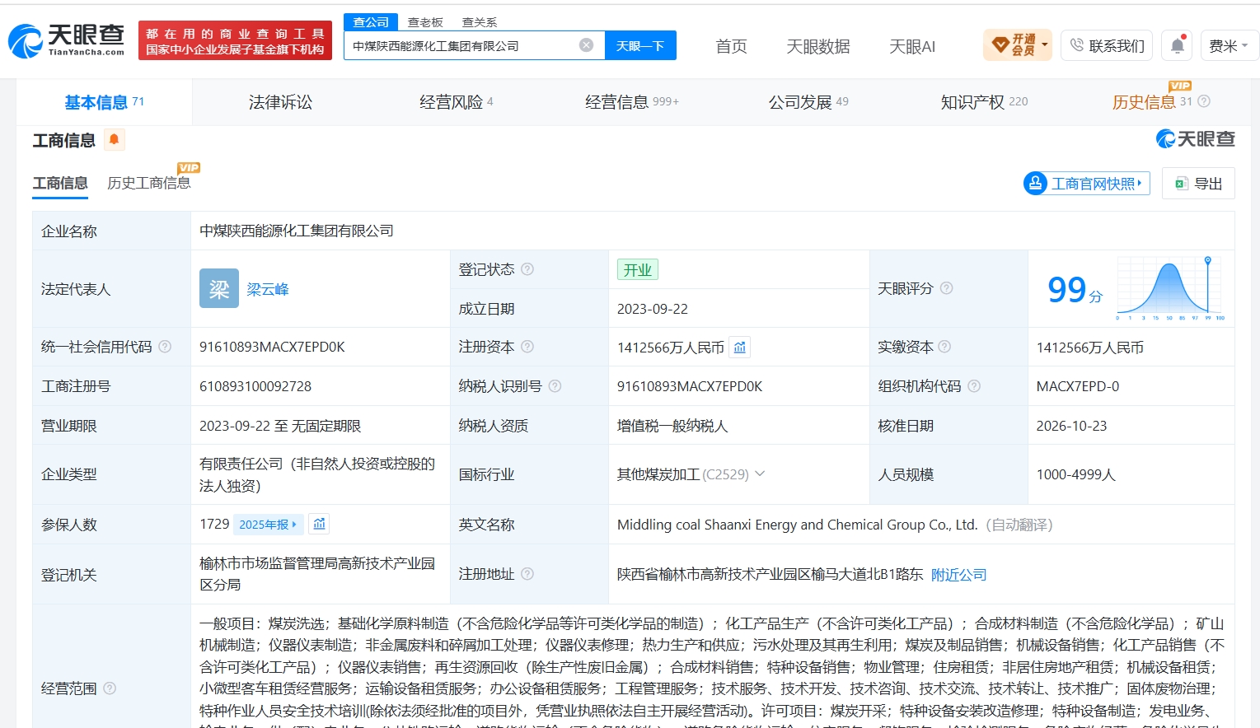The width and height of the screenshot is (1260, 728).
Task: Show help for 经营范围
Action: [110, 688]
